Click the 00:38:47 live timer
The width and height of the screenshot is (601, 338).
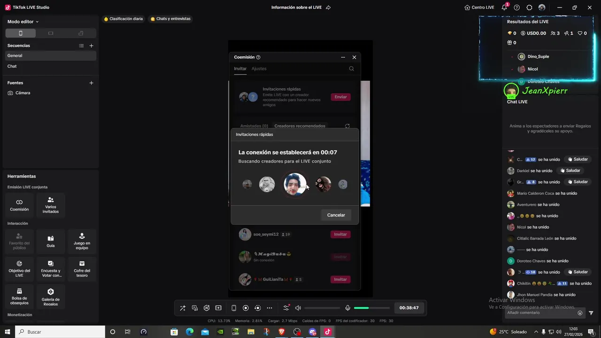409,308
